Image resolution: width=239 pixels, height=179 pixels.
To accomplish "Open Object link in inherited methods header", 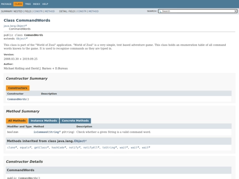I will 80,141.
